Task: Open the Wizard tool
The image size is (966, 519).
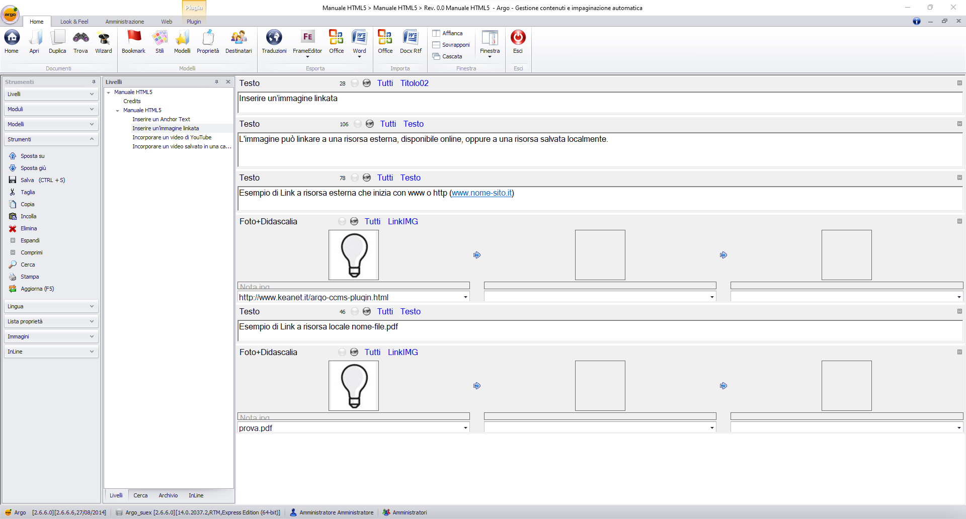Action: pos(104,43)
